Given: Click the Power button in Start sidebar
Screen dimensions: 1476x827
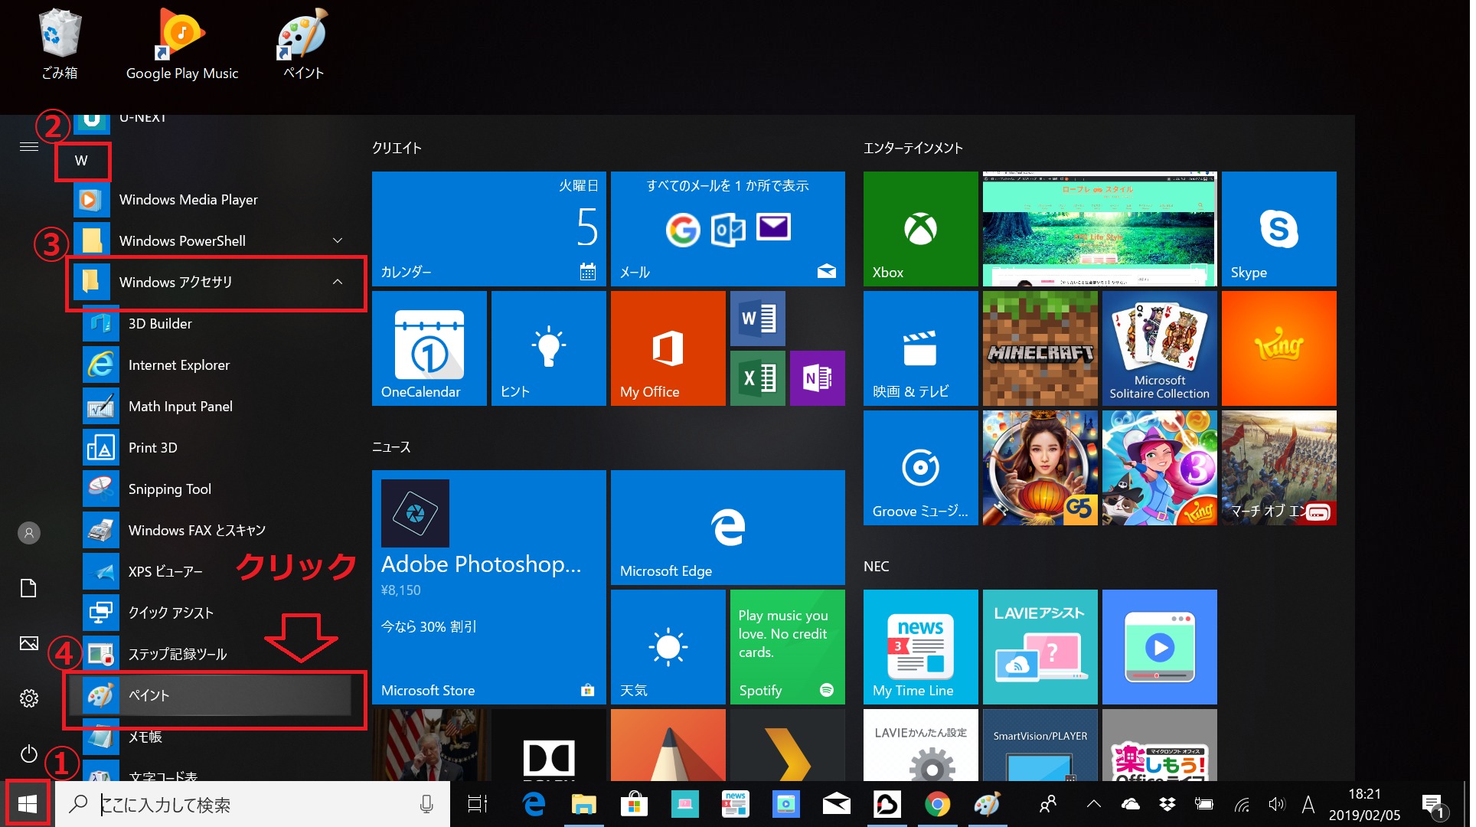Looking at the screenshot, I should (x=29, y=753).
